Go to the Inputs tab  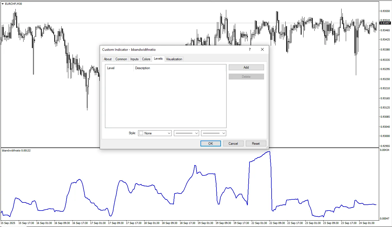coord(134,59)
